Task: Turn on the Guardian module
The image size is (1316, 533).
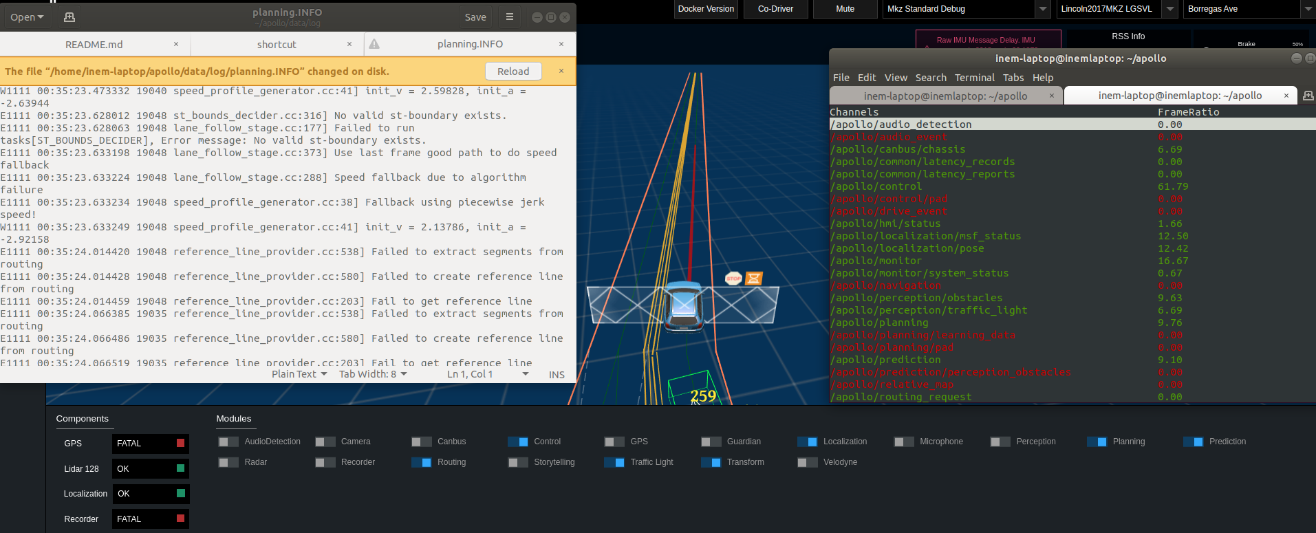Action: click(x=711, y=442)
